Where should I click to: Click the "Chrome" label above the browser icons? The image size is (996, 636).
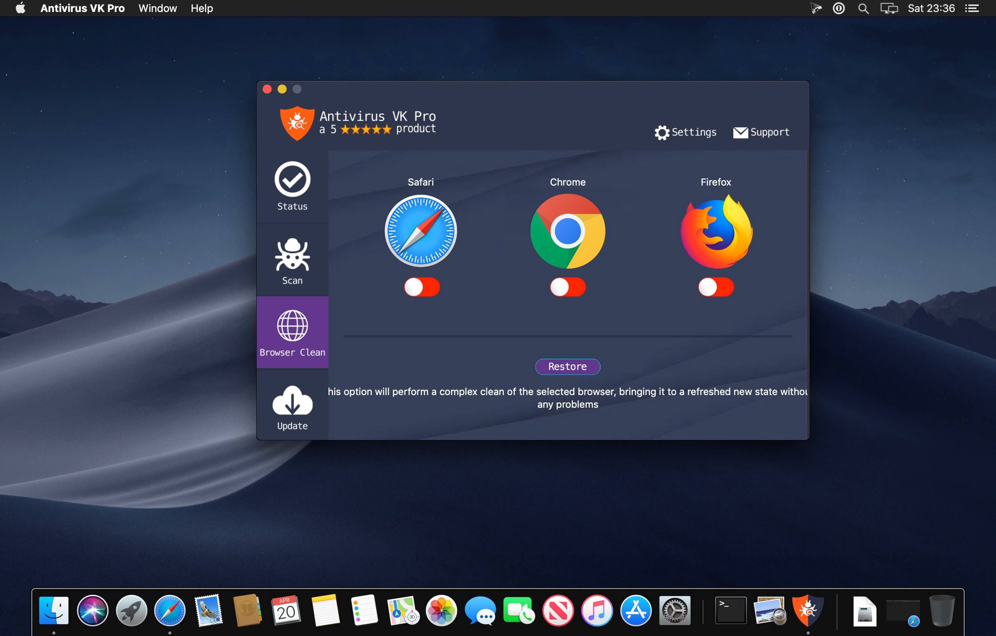point(568,182)
